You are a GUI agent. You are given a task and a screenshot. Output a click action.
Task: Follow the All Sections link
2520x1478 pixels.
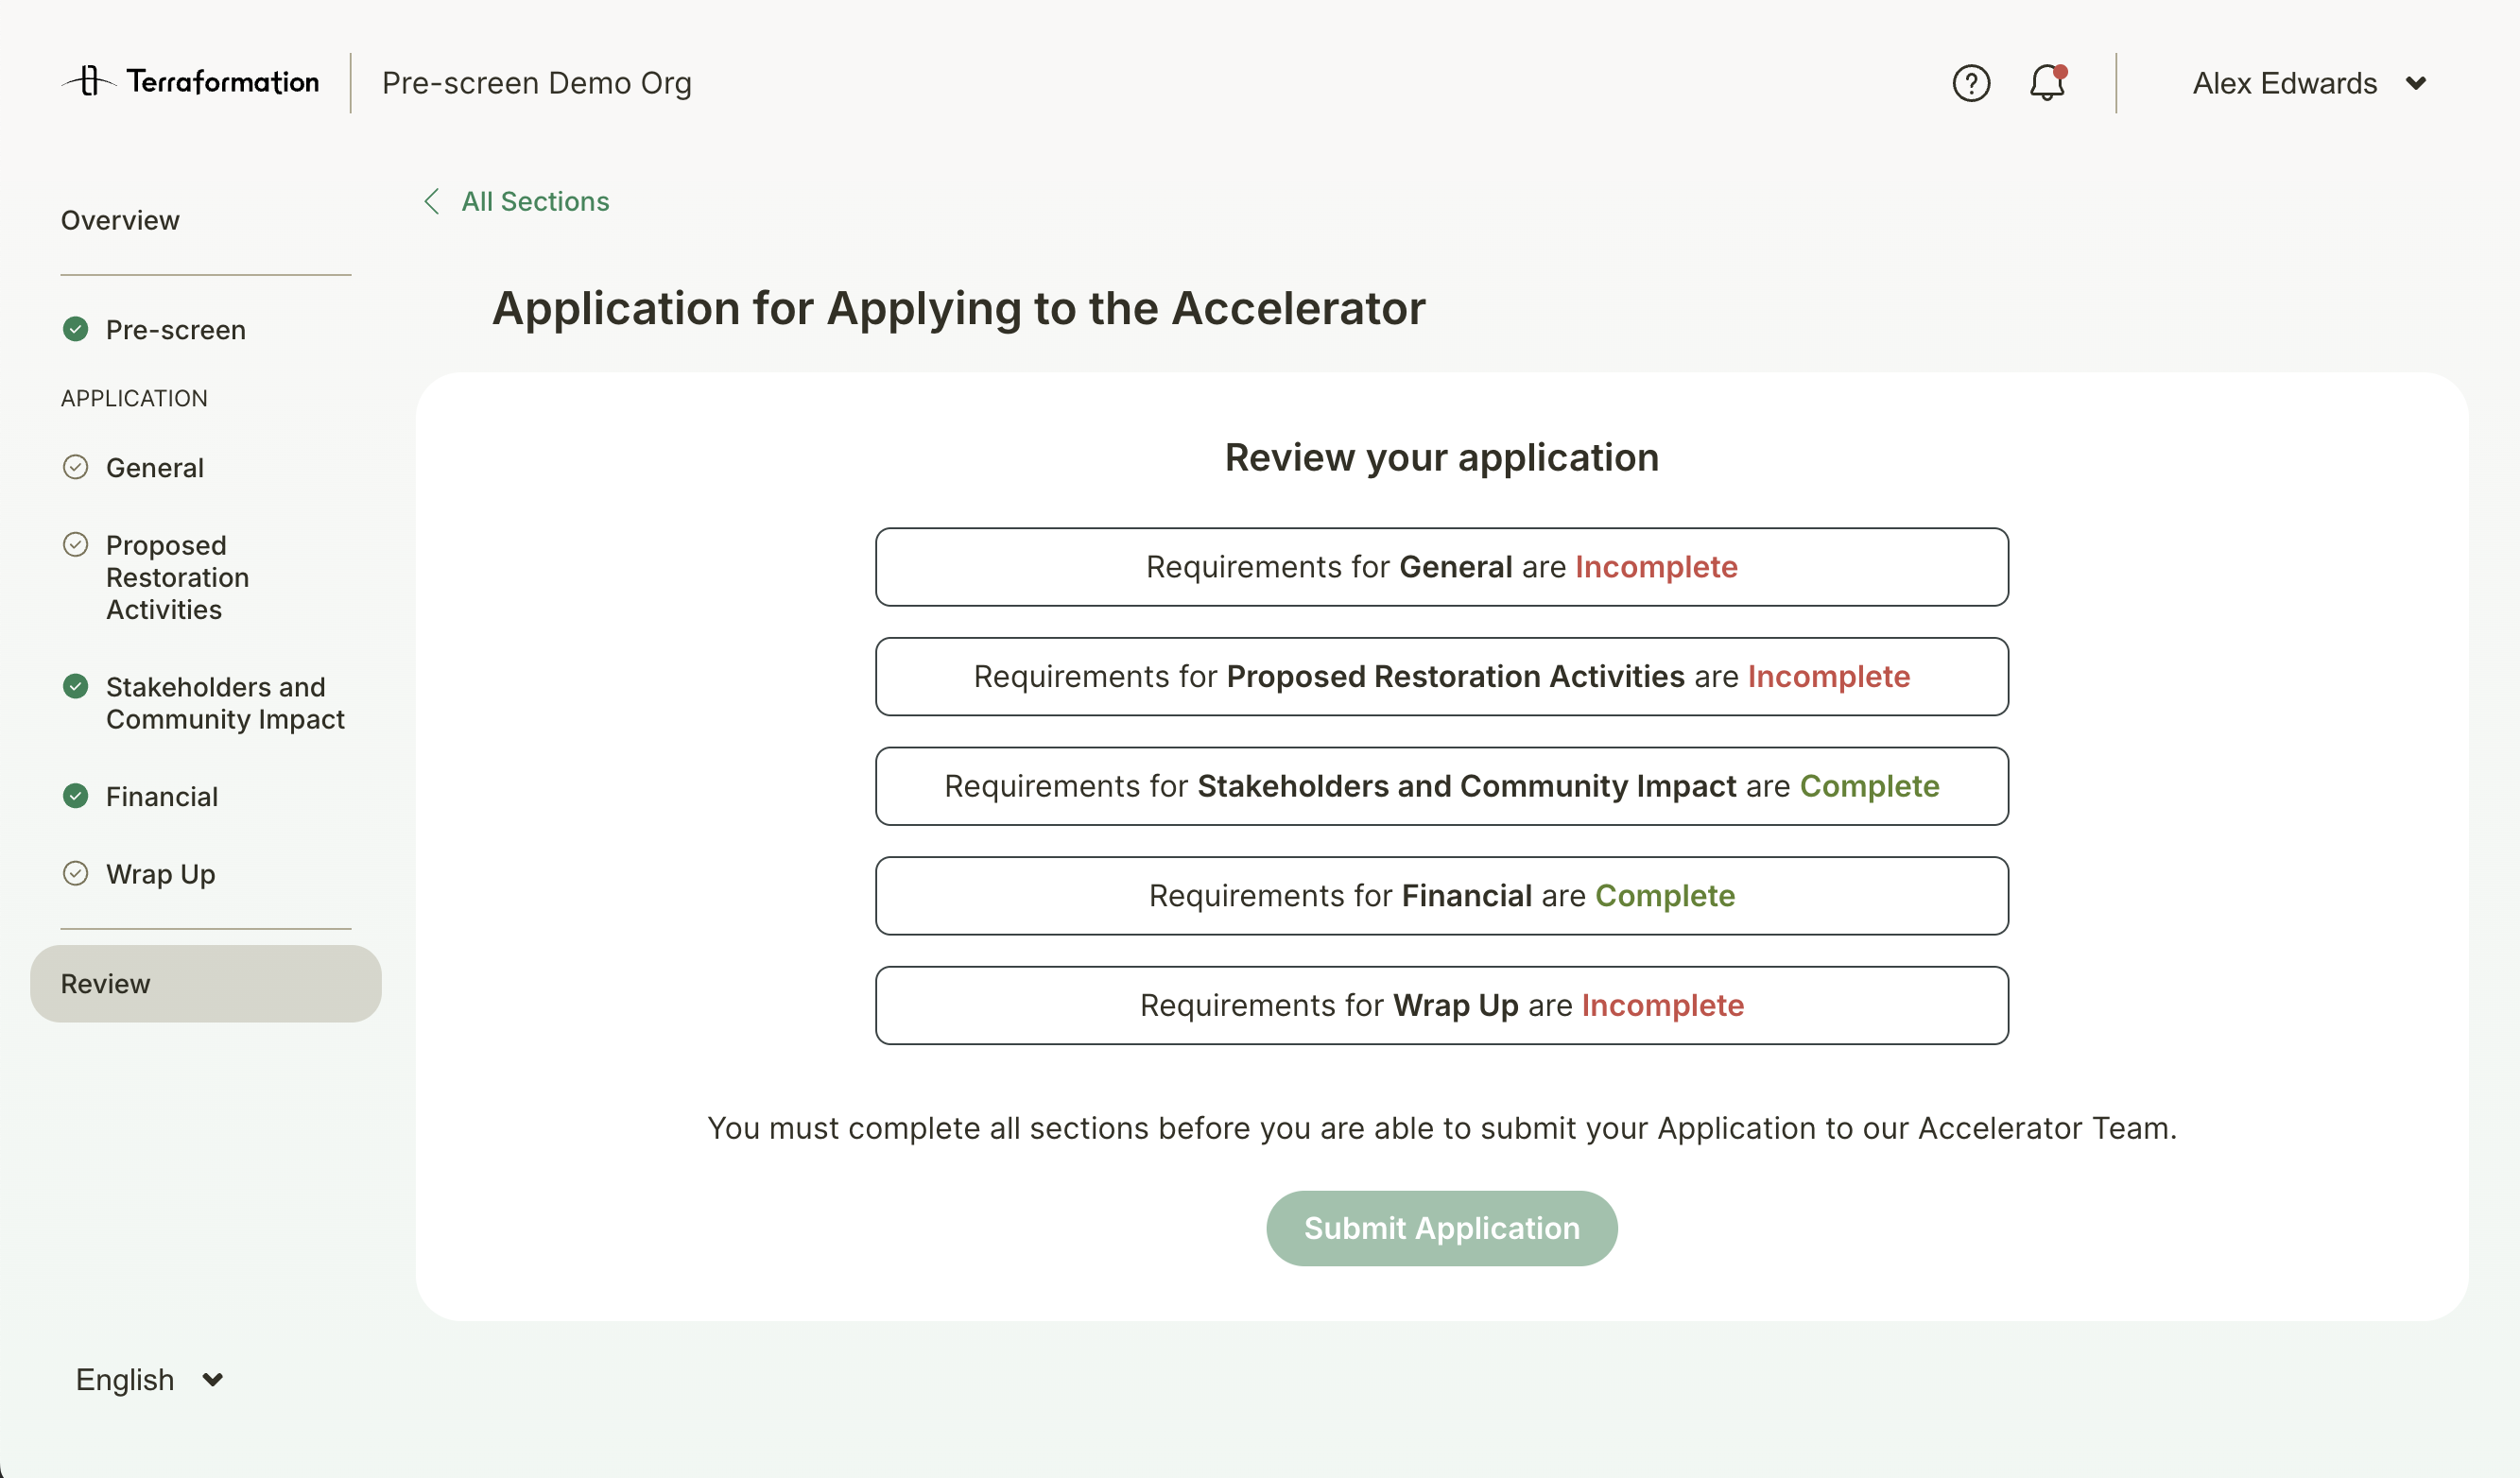pos(534,201)
